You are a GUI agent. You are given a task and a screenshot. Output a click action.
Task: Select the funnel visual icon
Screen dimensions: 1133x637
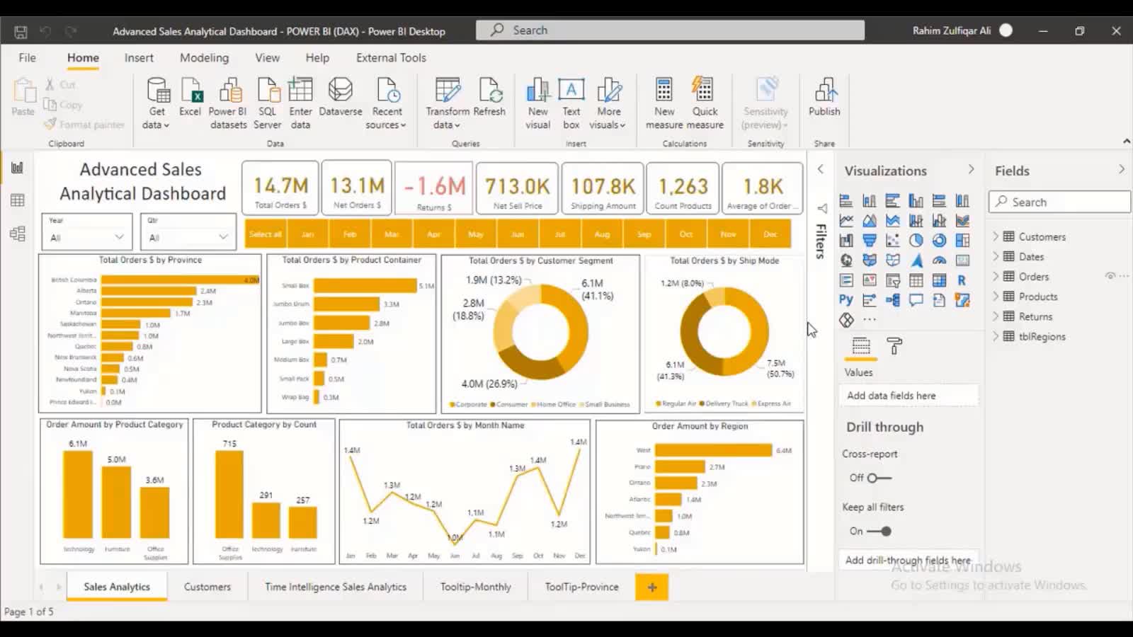(870, 241)
